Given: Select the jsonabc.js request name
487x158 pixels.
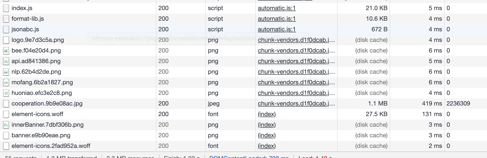Looking at the screenshot, I should (25, 29).
